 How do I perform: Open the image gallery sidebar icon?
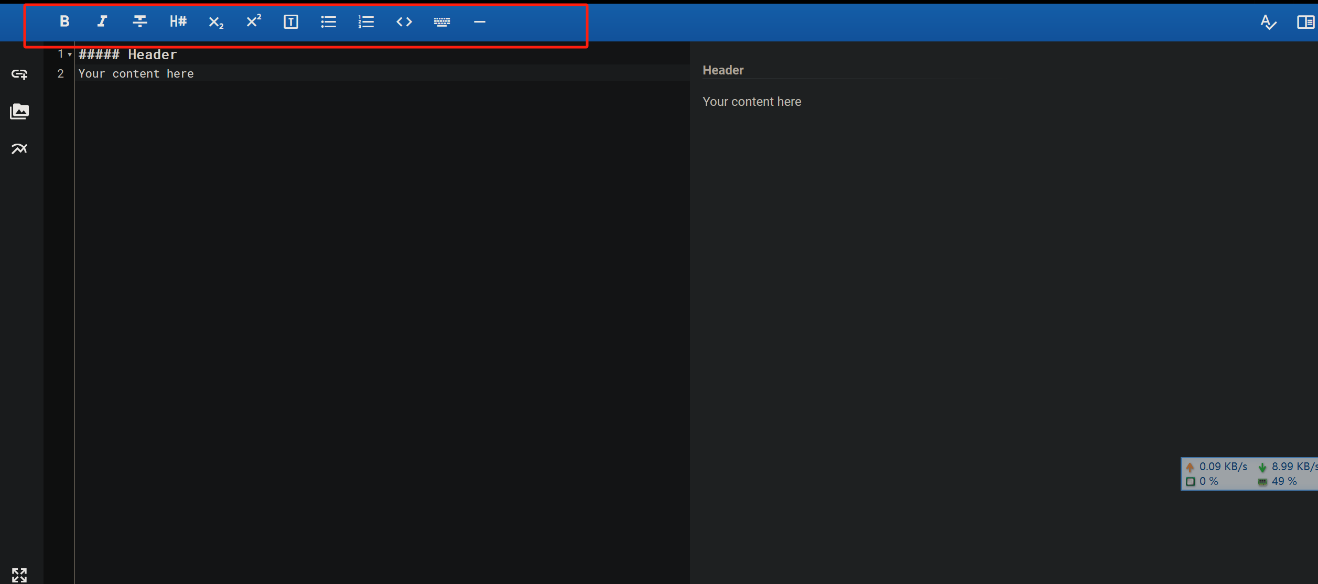pos(19,111)
